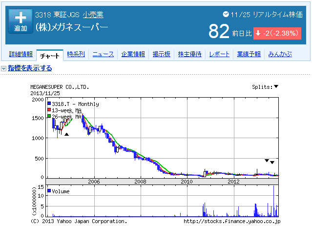Image resolution: width=312 pixels, height=226 pixels.
Task: Expand the 指標を表示する arrow icon
Action: point(3,69)
